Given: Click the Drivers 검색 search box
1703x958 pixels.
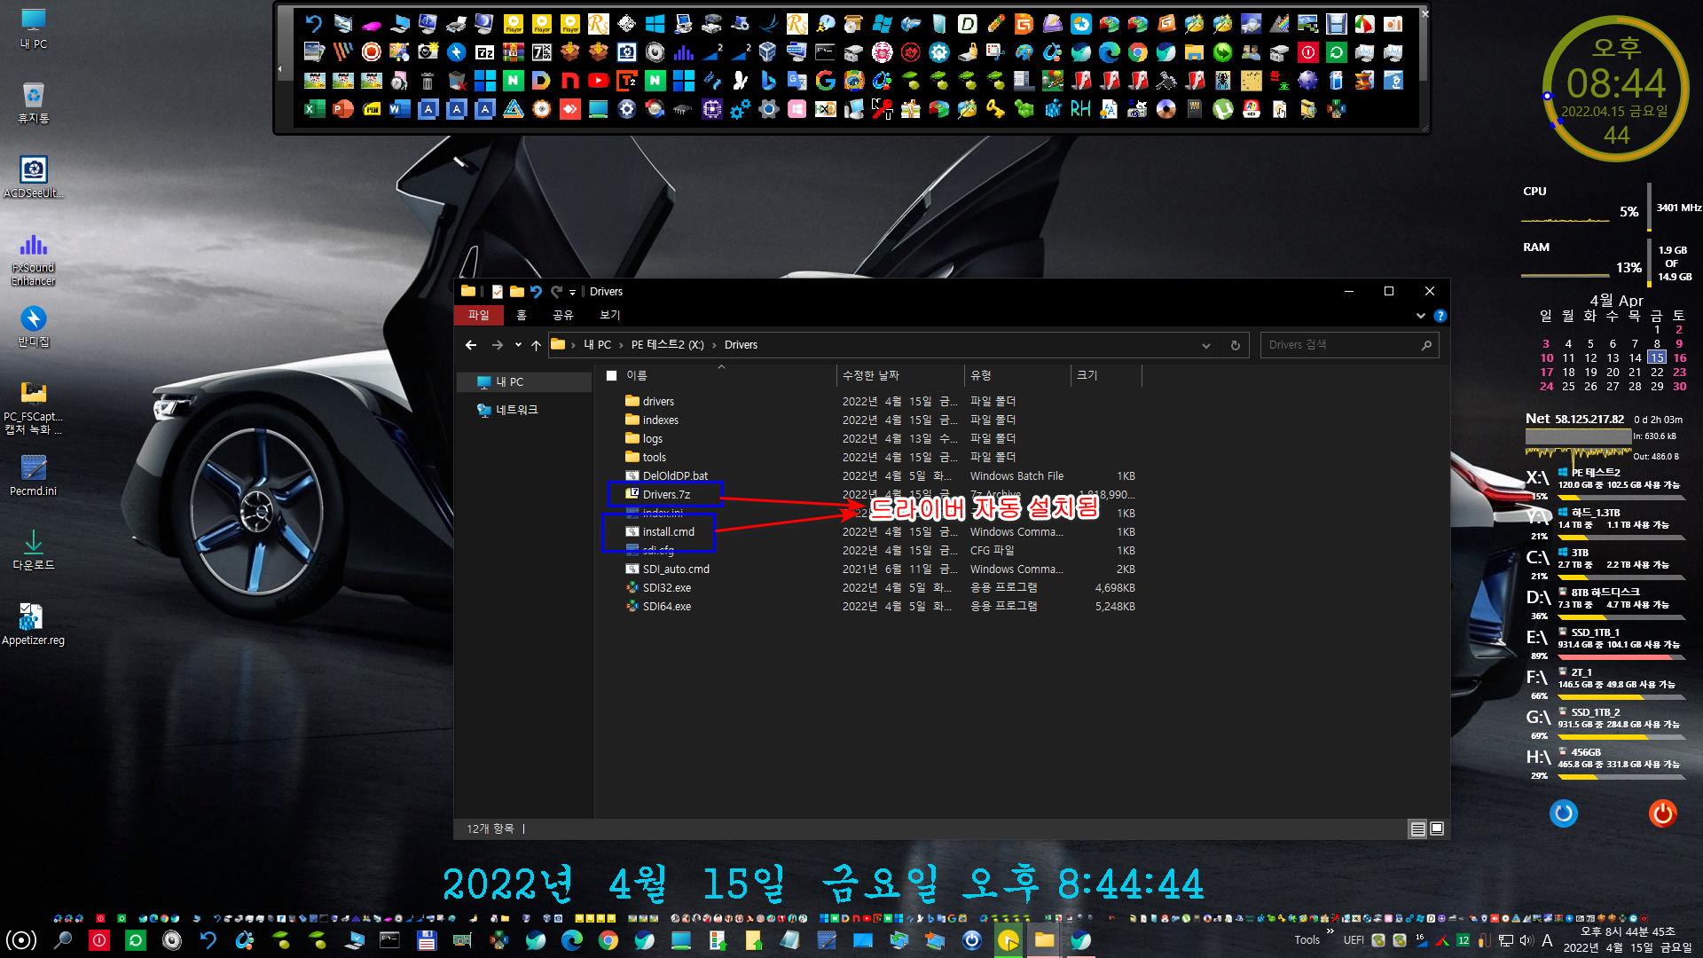Looking at the screenshot, I should point(1348,345).
